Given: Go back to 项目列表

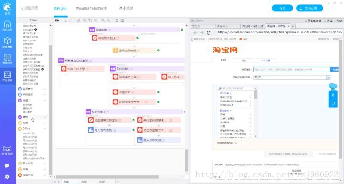Looking at the screenshot, I should tap(30, 8).
